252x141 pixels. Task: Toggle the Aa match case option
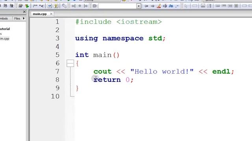(x=171, y=6)
